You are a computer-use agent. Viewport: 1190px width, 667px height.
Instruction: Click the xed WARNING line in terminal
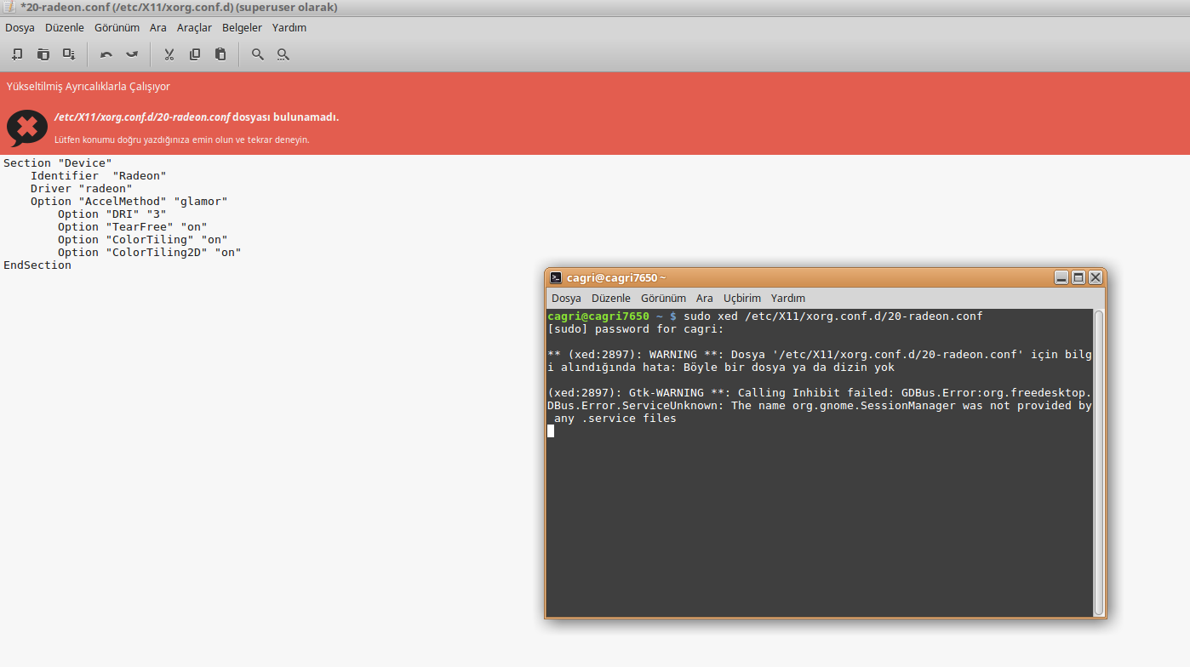pyautogui.click(x=820, y=361)
